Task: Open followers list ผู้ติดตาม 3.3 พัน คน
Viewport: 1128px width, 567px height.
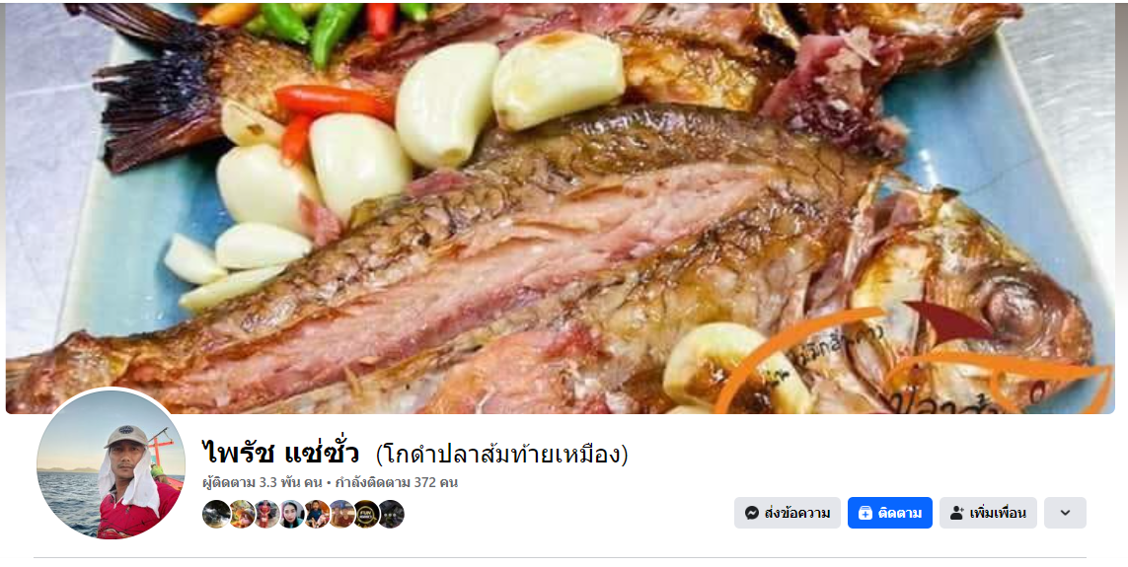Action: (x=263, y=482)
